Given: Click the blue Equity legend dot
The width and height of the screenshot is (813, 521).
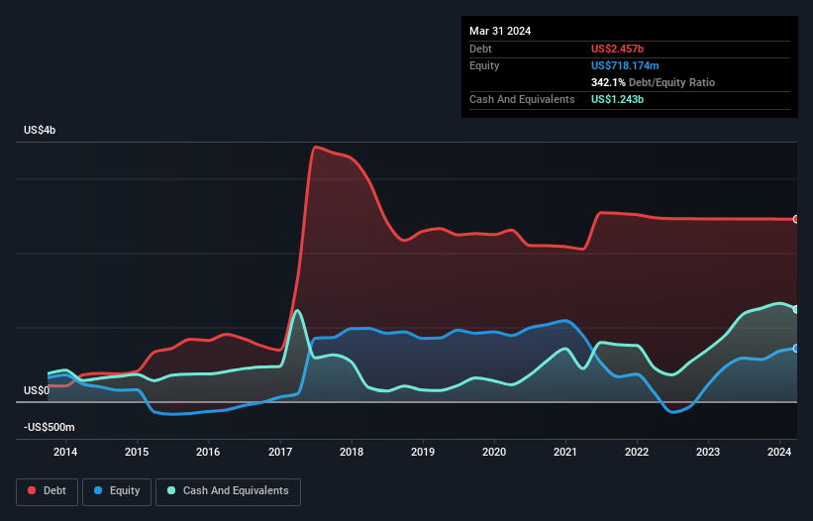Looking at the screenshot, I should (98, 490).
